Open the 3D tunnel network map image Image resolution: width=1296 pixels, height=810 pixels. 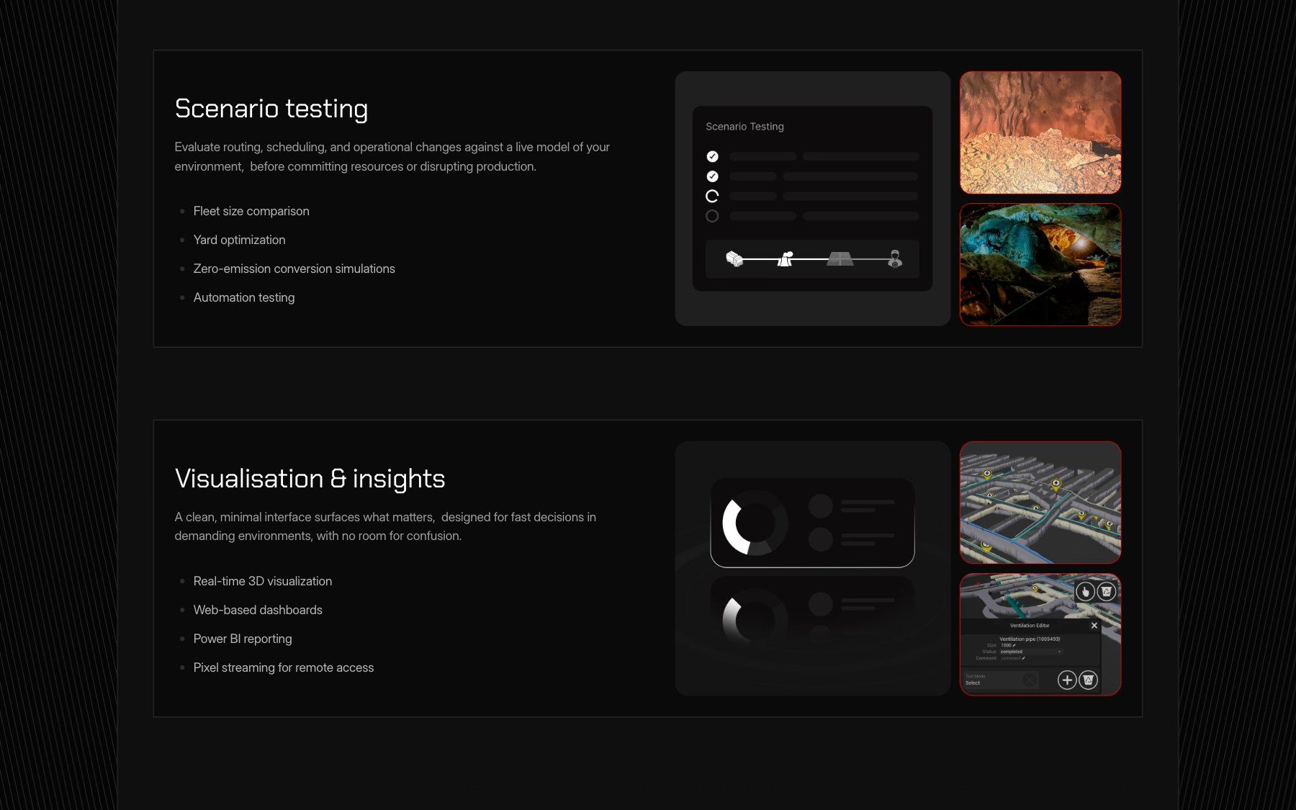point(1040,503)
